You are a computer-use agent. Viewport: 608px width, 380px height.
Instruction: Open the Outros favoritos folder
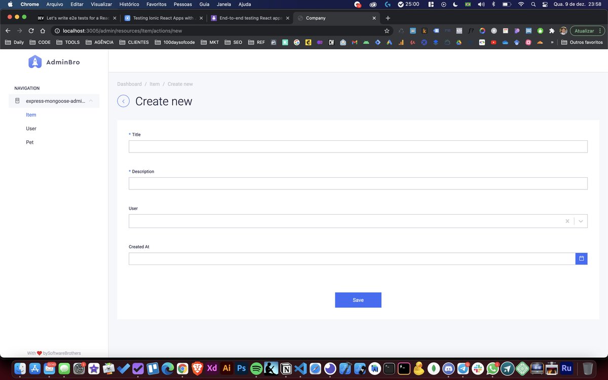[583, 42]
